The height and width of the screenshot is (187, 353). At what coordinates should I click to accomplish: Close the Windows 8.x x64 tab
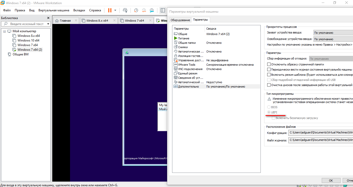tap(114, 20)
